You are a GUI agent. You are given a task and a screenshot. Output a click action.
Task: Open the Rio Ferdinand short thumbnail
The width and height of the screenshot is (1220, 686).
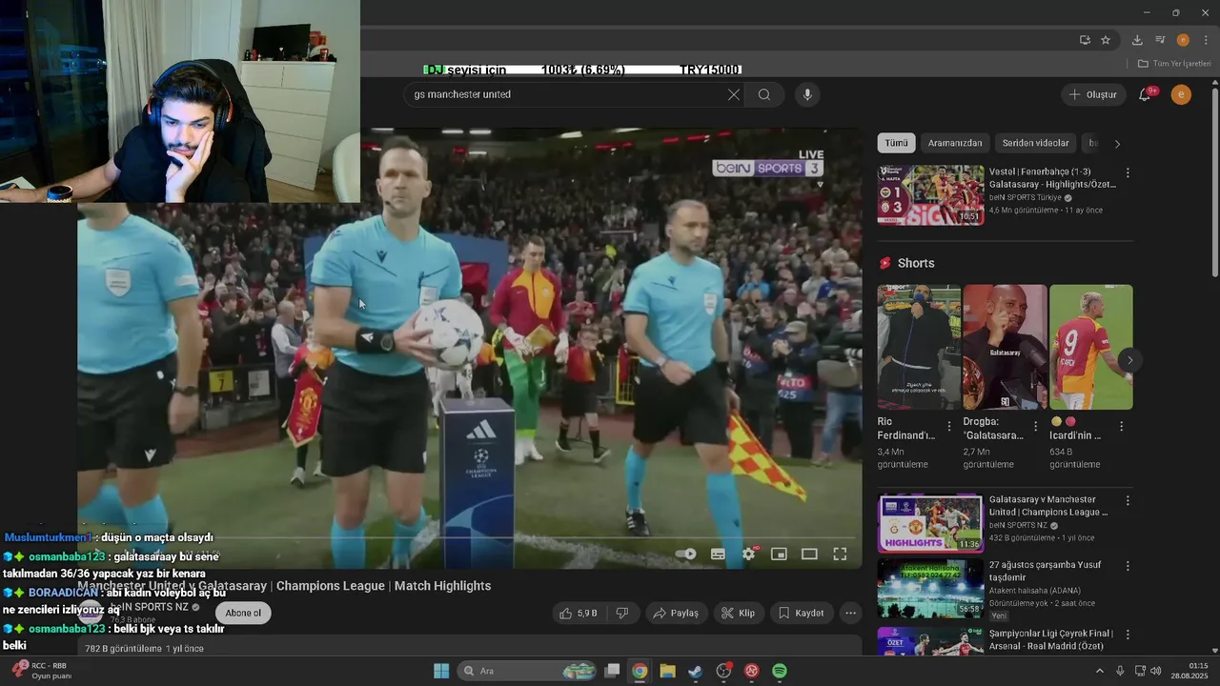(919, 347)
